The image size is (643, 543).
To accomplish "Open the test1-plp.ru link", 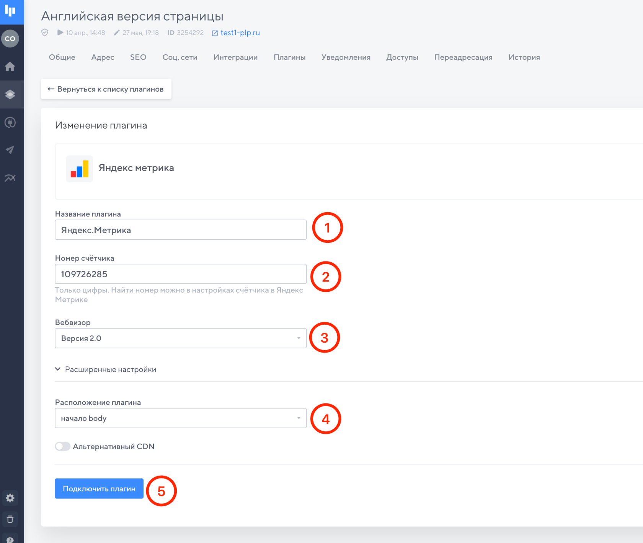I will (240, 33).
